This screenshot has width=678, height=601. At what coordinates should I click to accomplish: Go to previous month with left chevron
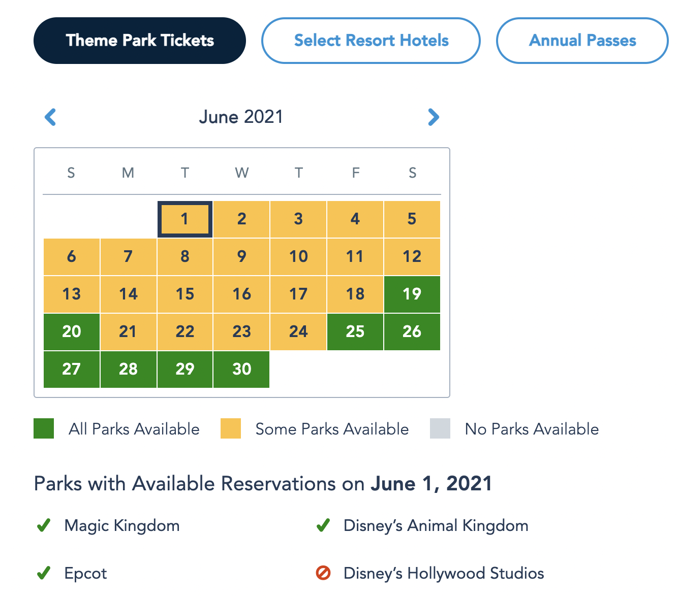pos(50,117)
